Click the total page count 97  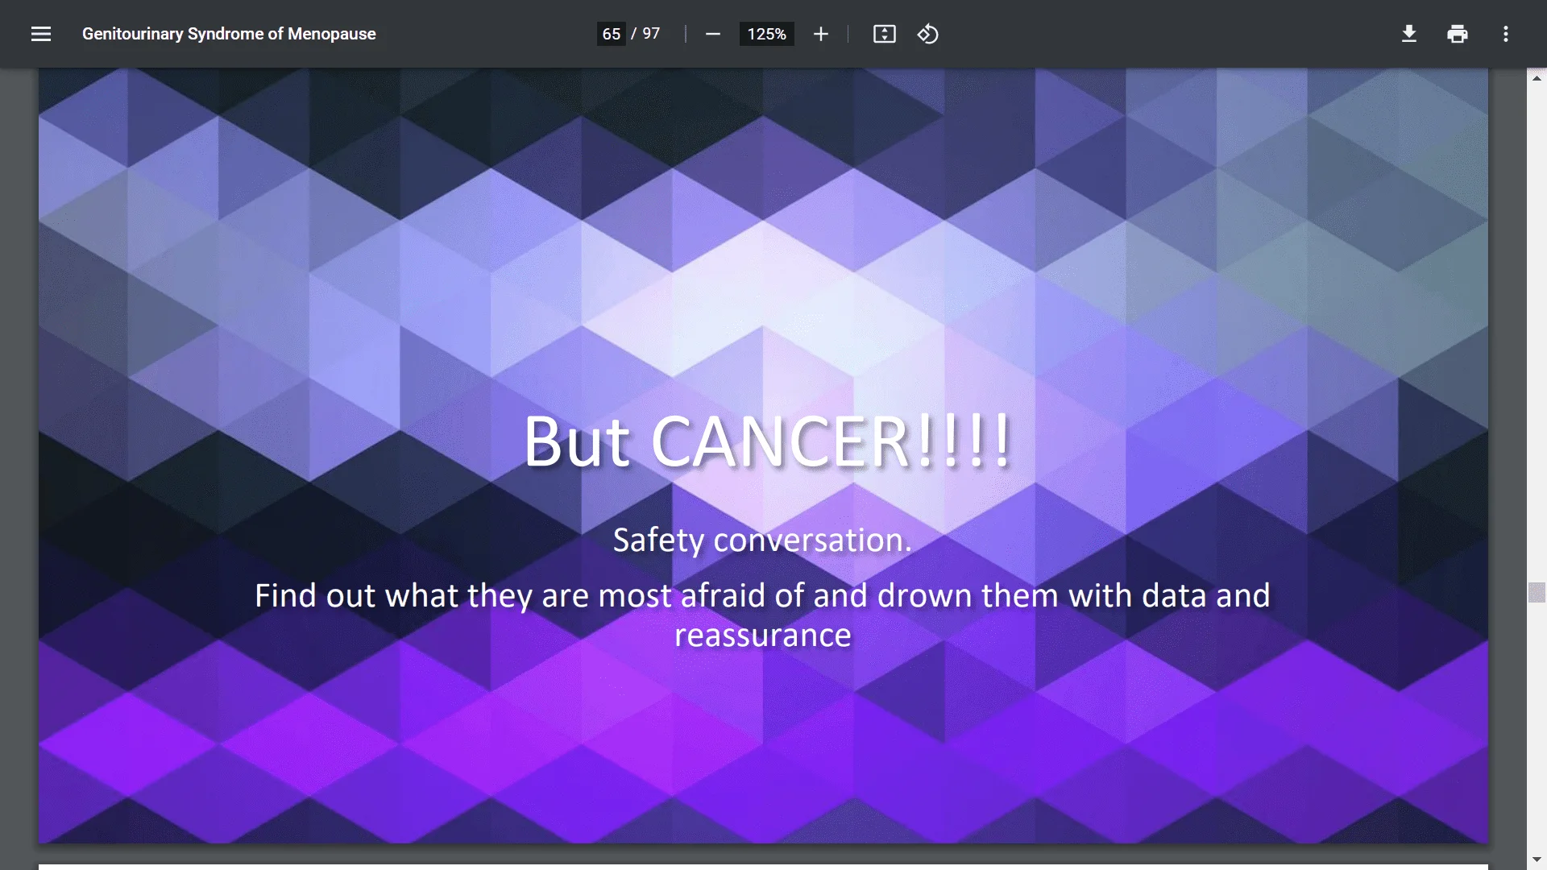click(x=651, y=34)
